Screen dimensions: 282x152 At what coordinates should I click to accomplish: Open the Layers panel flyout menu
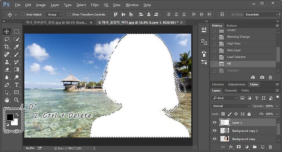pos(277,90)
